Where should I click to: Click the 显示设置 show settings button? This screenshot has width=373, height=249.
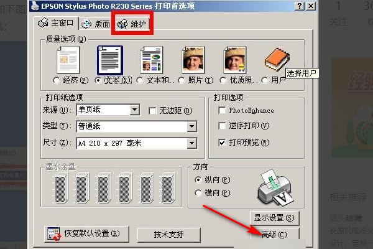tap(274, 218)
